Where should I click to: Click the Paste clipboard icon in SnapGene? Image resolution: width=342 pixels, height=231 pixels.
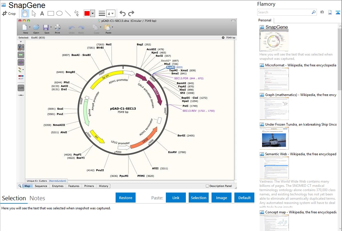(x=107, y=27)
